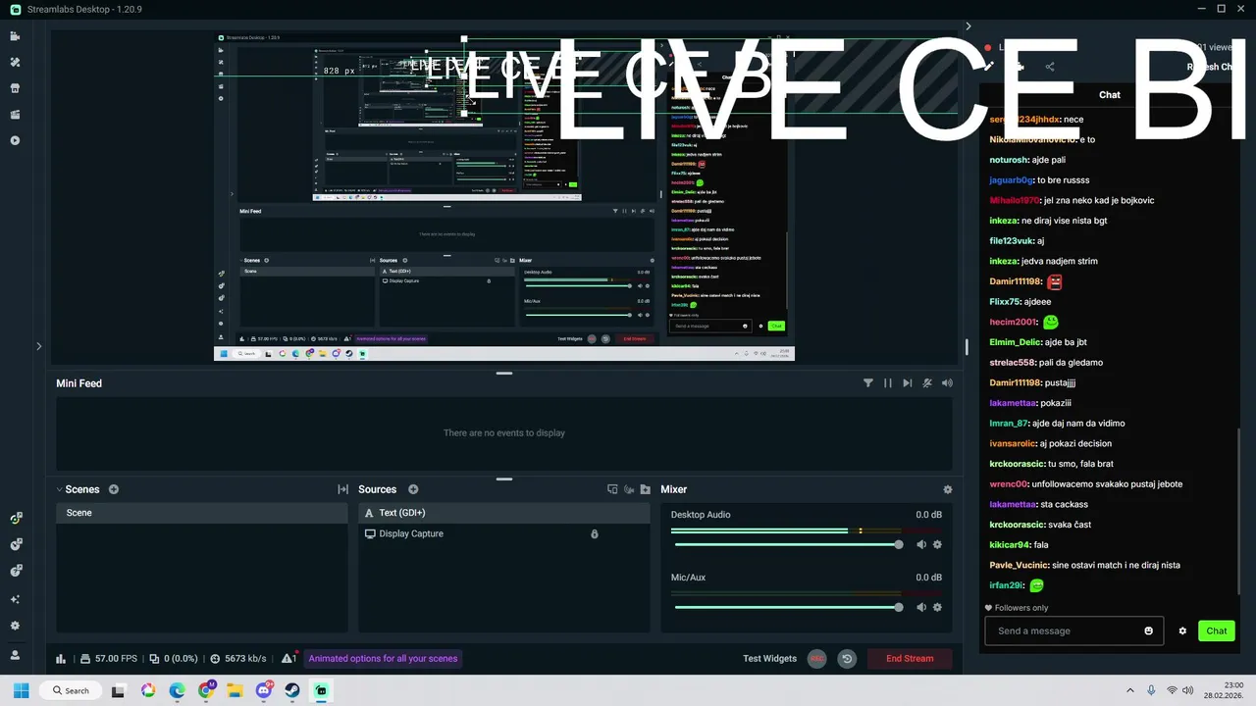Viewport: 1256px width, 706px height.
Task: Open the account profile icon in sidebar
Action: click(15, 655)
